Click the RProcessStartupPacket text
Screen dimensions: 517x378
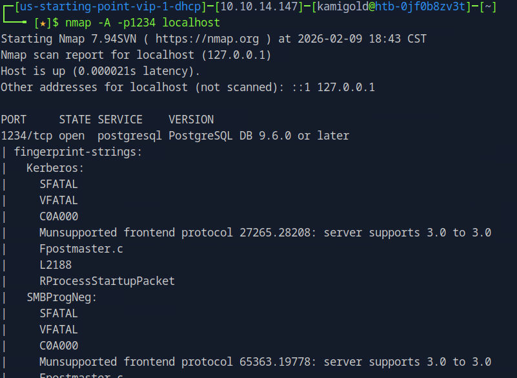pyautogui.click(x=107, y=281)
